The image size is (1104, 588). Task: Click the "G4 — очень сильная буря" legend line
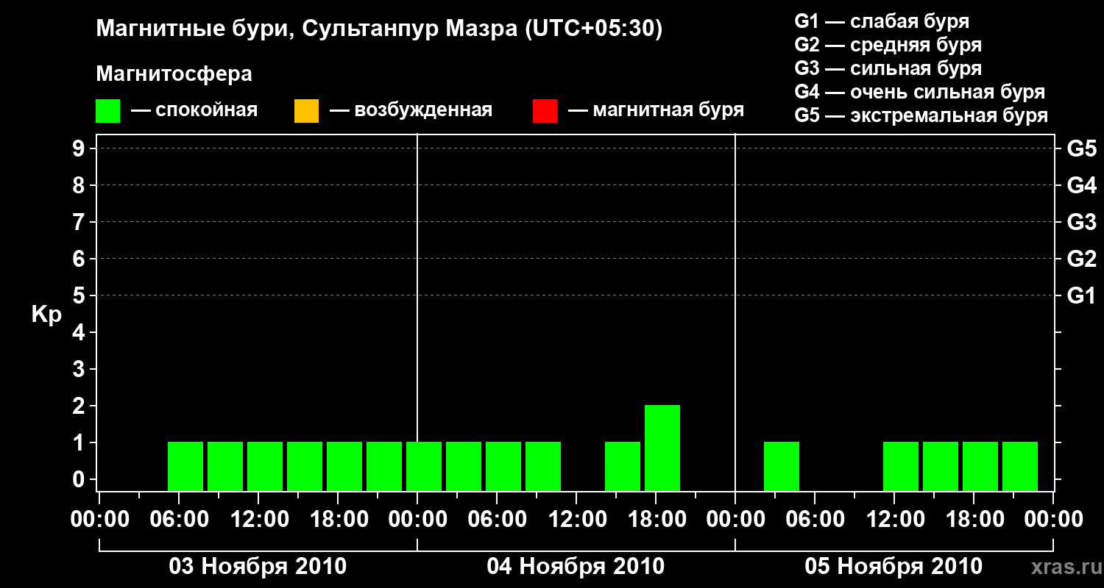click(x=920, y=92)
